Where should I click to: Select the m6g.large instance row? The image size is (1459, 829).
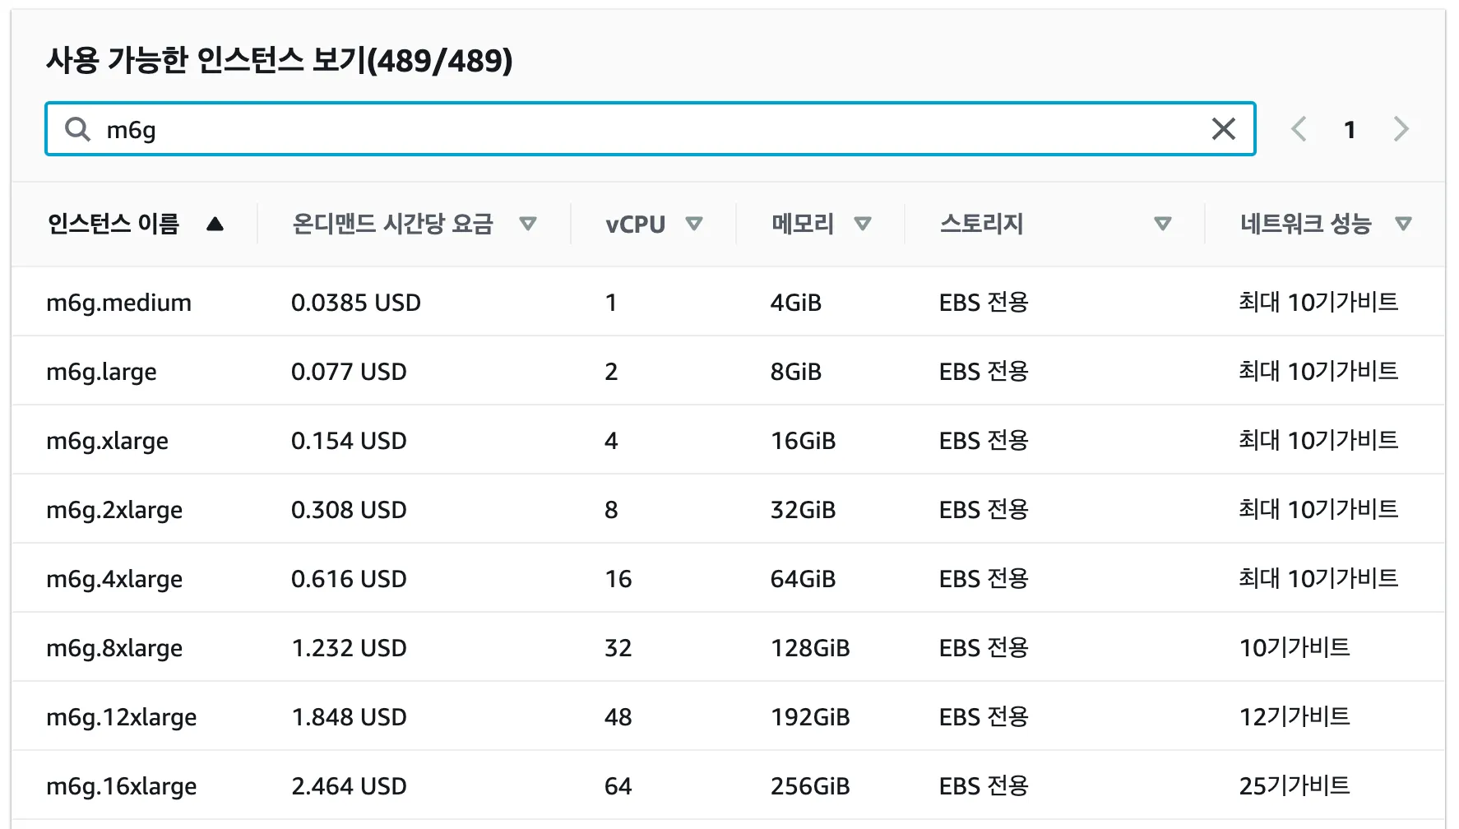[x=101, y=372]
